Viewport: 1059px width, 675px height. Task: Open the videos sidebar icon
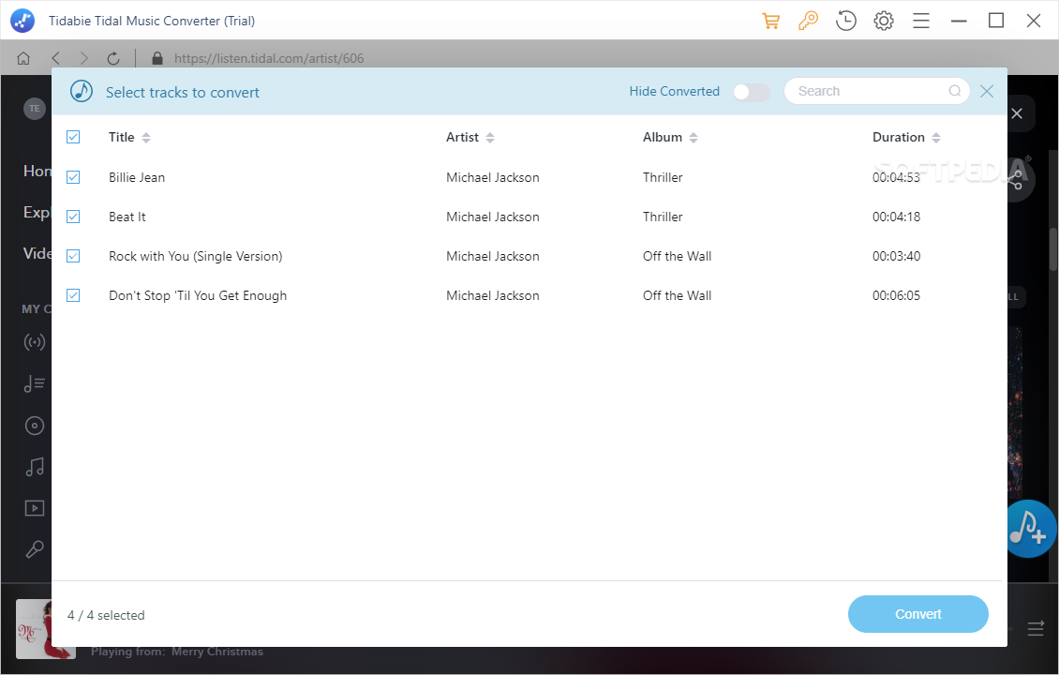point(35,508)
